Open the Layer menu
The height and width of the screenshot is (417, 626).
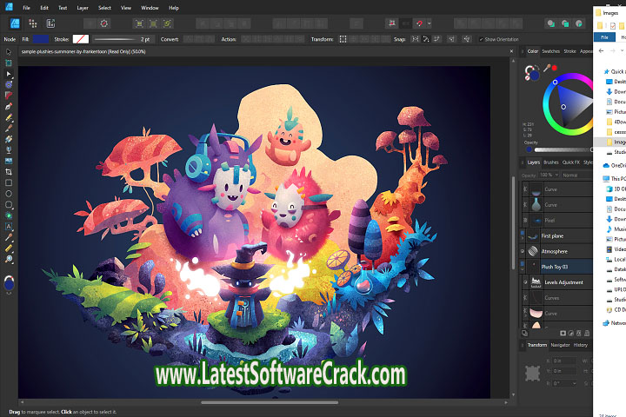point(83,8)
